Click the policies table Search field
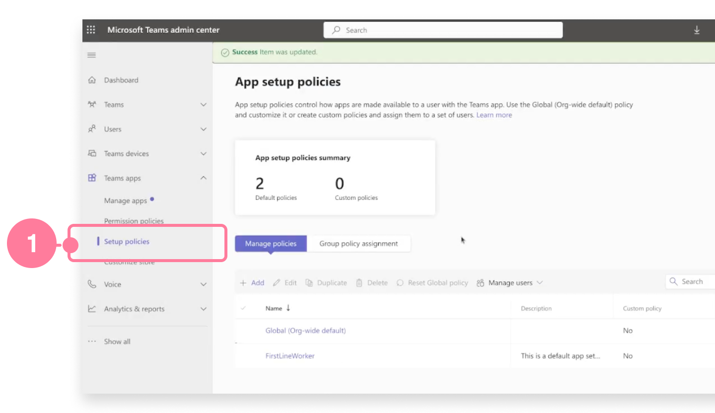715x413 pixels. click(x=690, y=281)
